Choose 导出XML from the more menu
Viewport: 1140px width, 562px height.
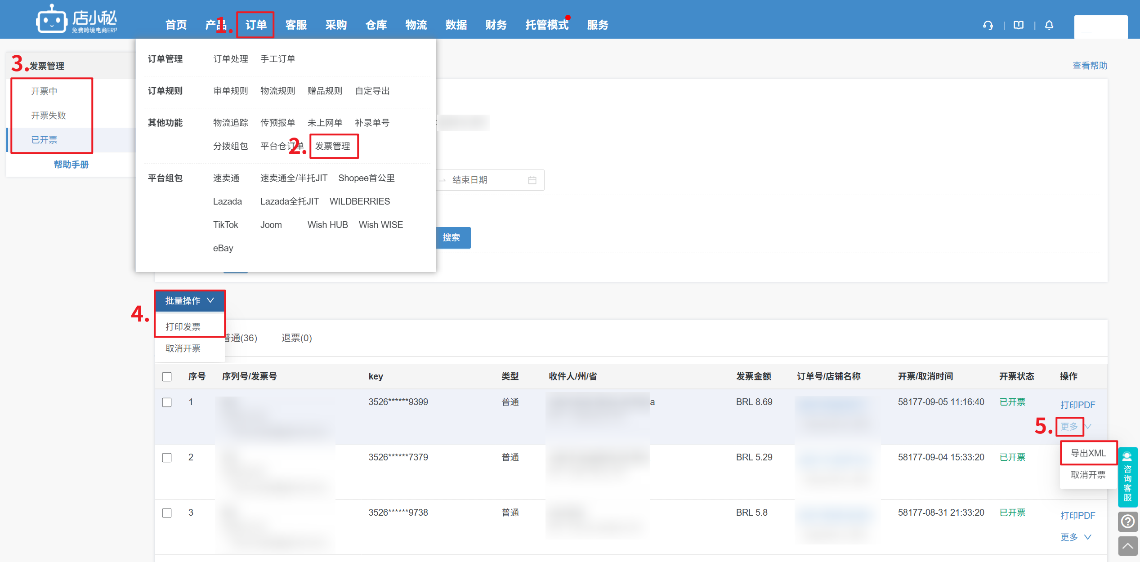tap(1088, 453)
